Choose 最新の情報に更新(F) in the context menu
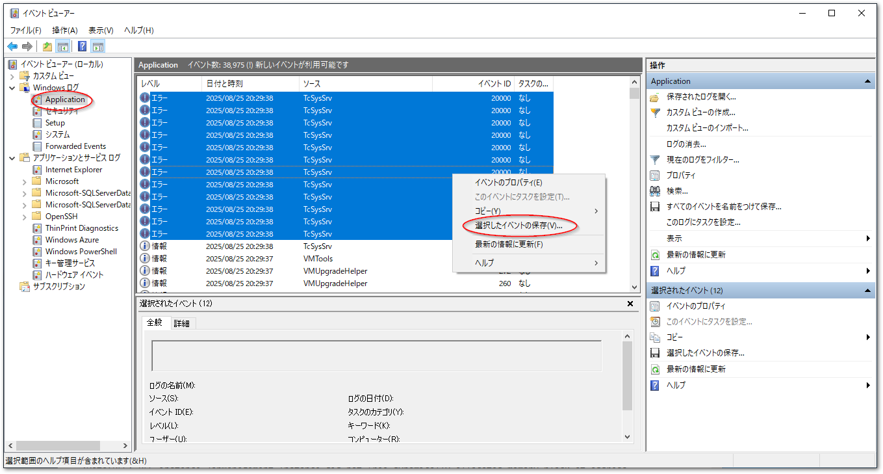Viewport: 883px width, 474px height. tap(529, 244)
